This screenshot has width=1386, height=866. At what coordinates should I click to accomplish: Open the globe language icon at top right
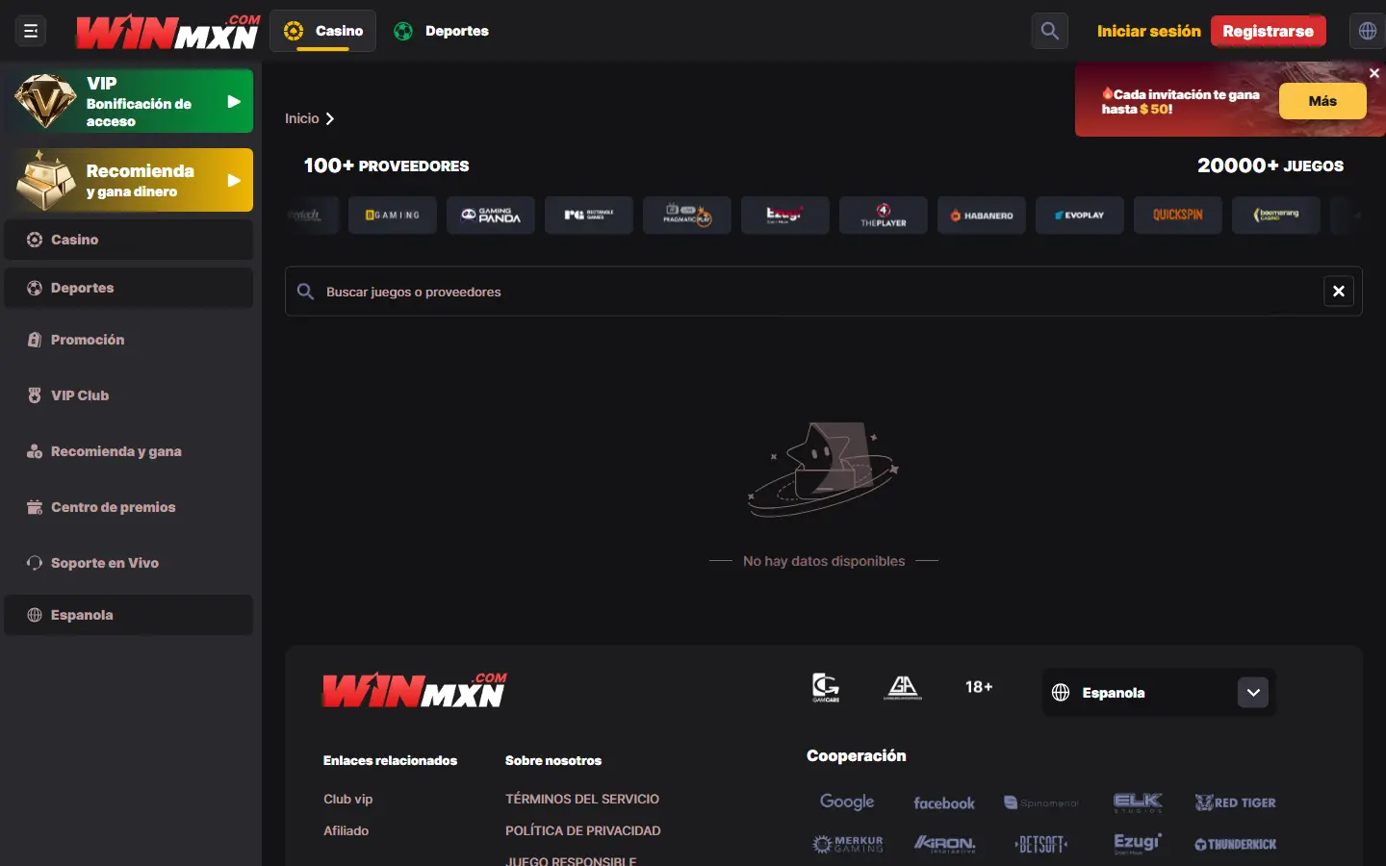coord(1368,31)
